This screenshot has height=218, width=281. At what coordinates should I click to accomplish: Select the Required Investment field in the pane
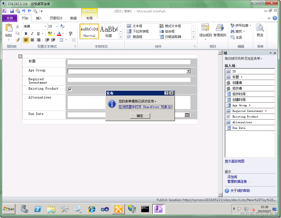[x=250, y=111]
